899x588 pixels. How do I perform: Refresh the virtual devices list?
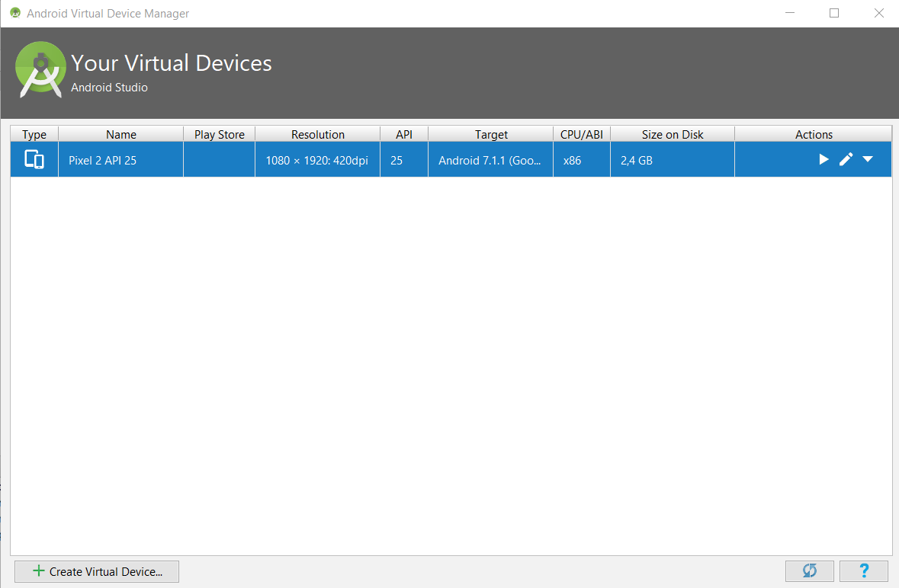(810, 570)
